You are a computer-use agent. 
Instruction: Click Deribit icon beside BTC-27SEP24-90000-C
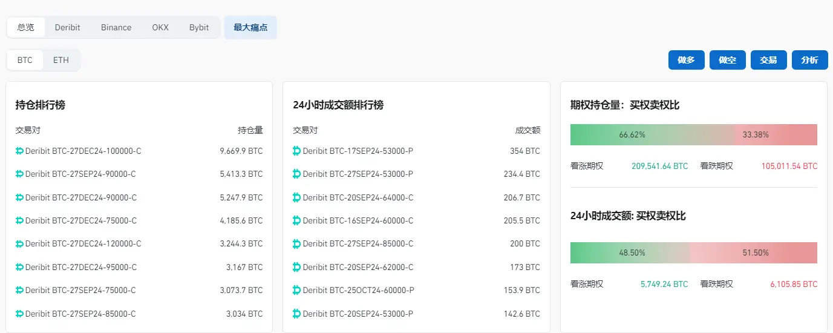tap(19, 174)
